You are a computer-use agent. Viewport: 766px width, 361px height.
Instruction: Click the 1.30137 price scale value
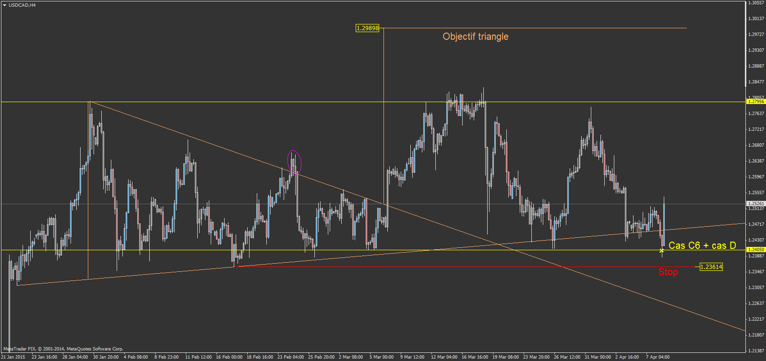pos(756,19)
